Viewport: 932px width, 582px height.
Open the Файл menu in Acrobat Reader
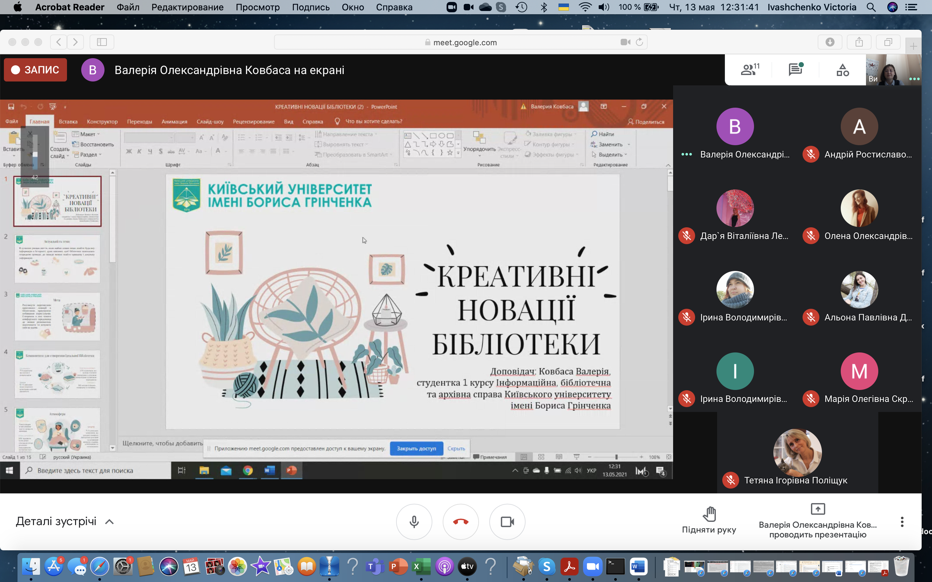point(128,7)
